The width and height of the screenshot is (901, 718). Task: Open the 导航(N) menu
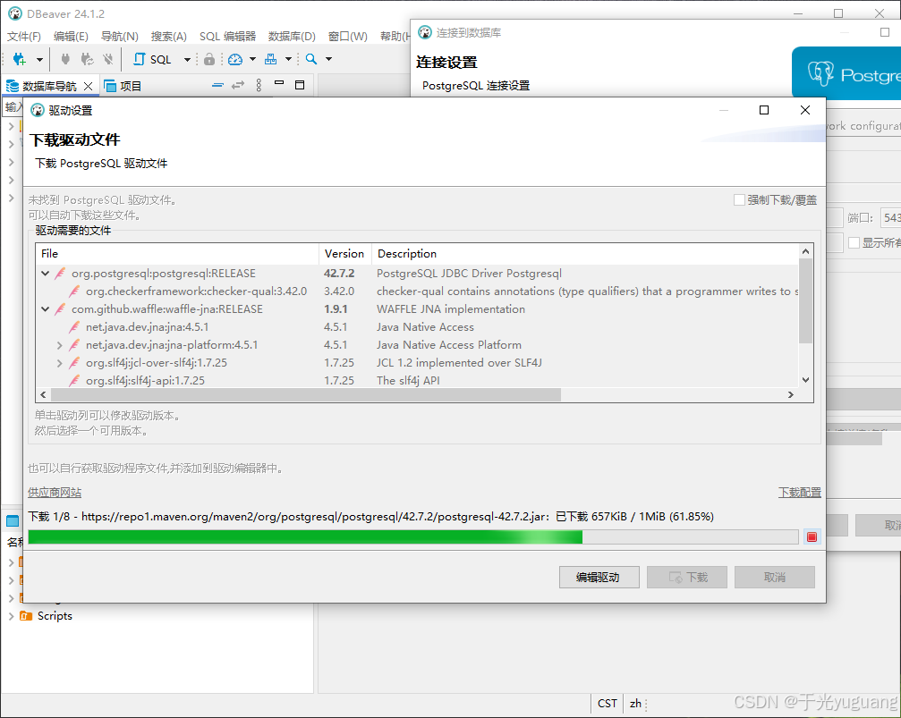tap(120, 36)
